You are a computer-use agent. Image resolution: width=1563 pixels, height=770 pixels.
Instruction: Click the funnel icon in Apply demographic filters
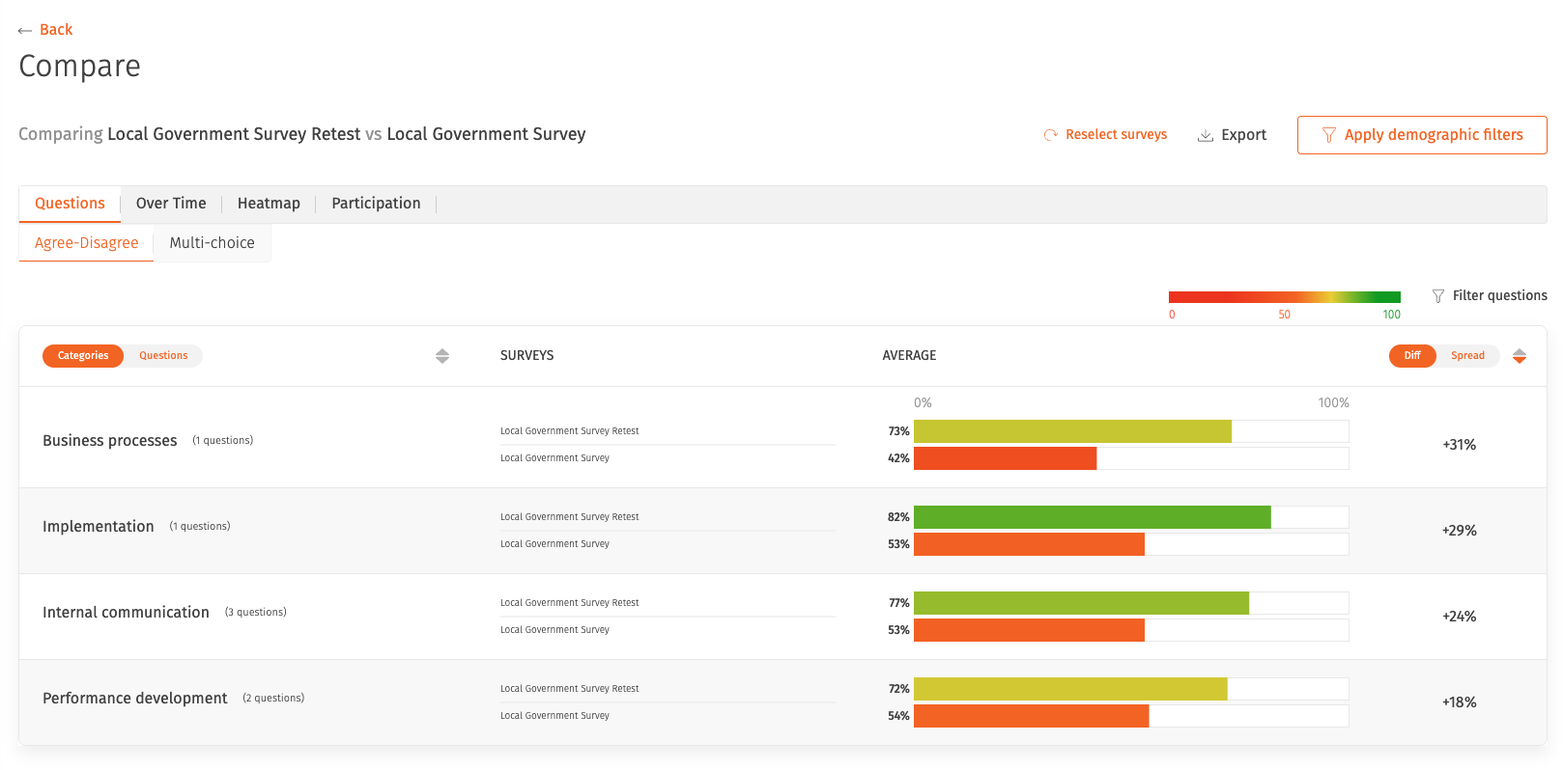(1328, 135)
